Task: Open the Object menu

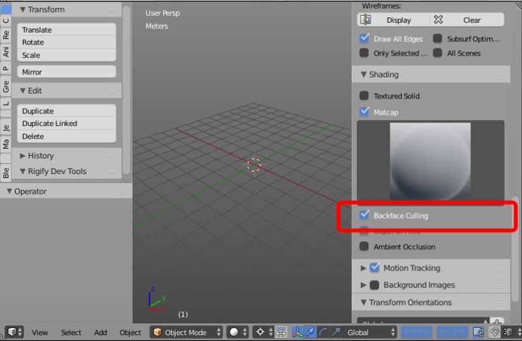Action: [130, 333]
